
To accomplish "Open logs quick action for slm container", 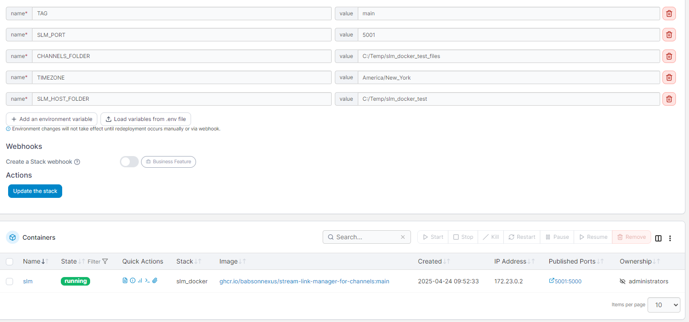I will pyautogui.click(x=125, y=281).
